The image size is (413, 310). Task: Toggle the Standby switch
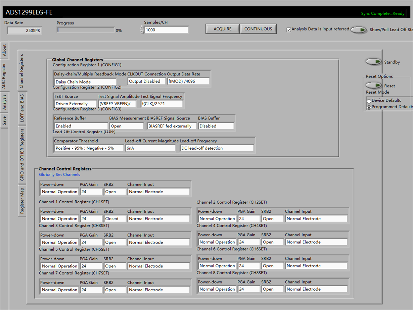point(374,62)
